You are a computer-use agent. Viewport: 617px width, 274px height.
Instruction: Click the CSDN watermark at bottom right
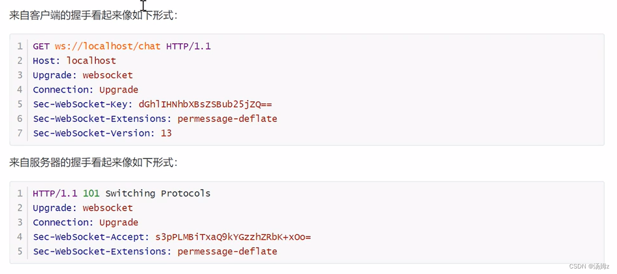(589, 266)
